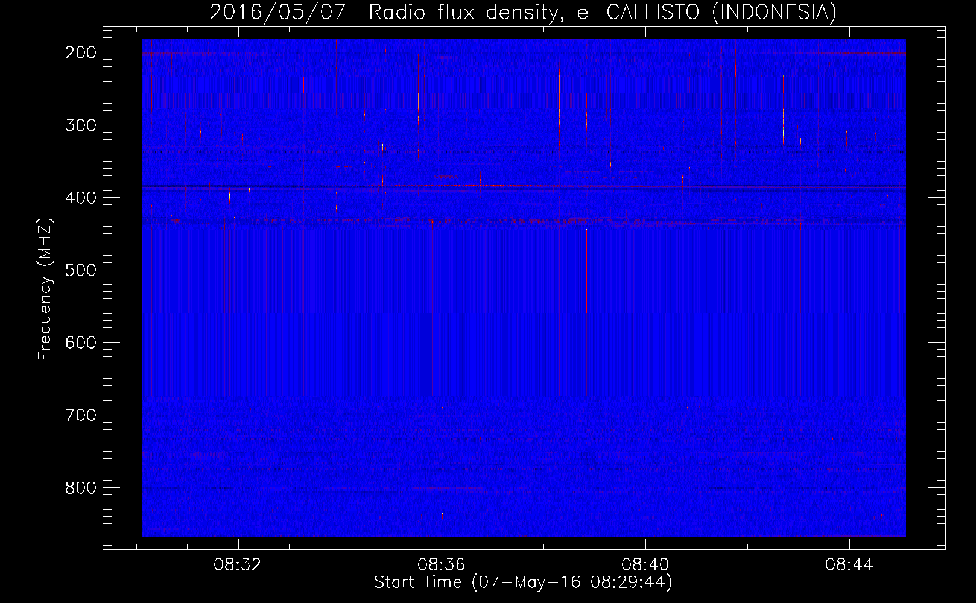Viewport: 976px width, 603px height.
Task: Click the 08:32 time tick label
Action: (238, 565)
